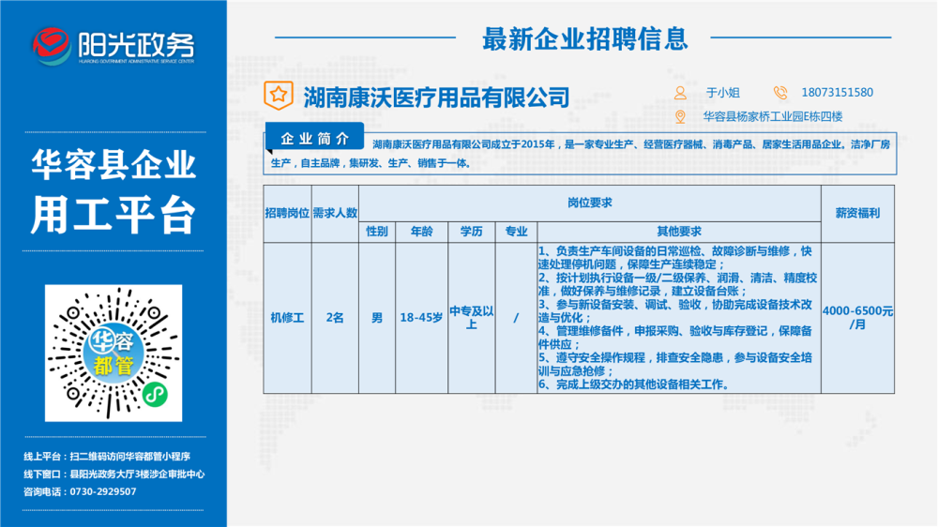
Task: Click the 薪资福利 column header
Action: (858, 214)
